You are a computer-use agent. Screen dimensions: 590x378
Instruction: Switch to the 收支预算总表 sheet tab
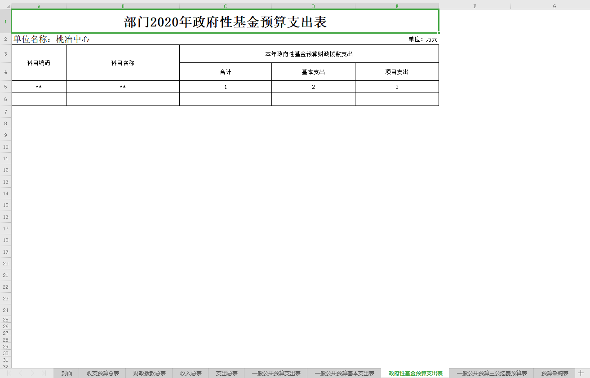(x=103, y=373)
